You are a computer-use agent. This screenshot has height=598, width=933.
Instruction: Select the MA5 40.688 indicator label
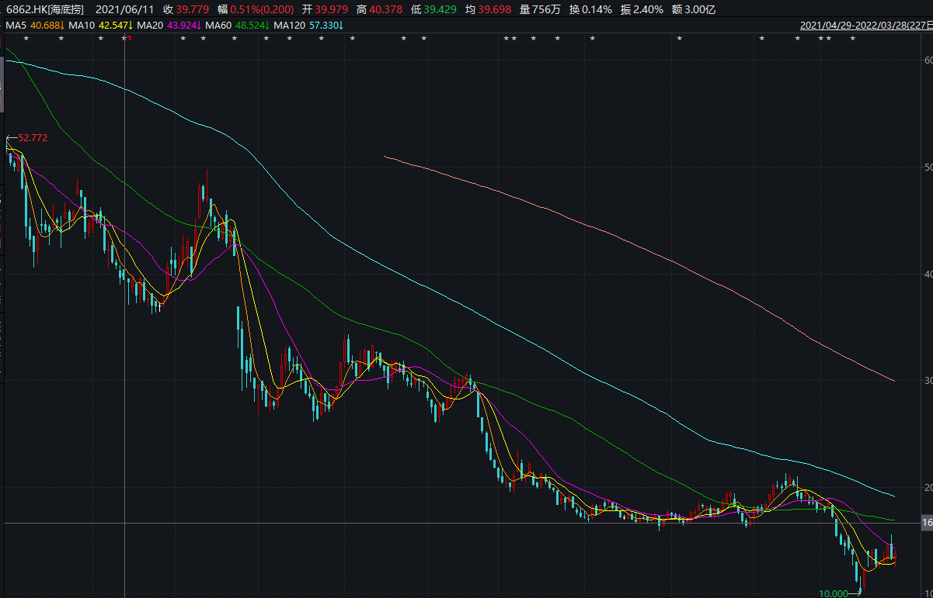(x=33, y=26)
